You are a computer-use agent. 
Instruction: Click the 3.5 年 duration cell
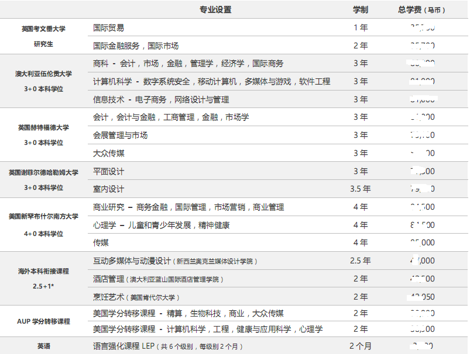click(x=361, y=189)
